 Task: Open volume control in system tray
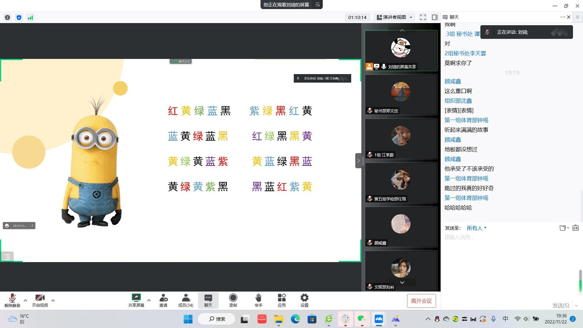(x=526, y=319)
